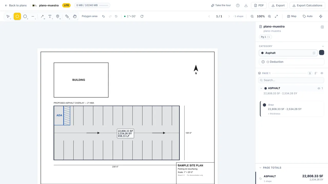
Task: Select the ruler Calibrate tool
Action: 67,16
